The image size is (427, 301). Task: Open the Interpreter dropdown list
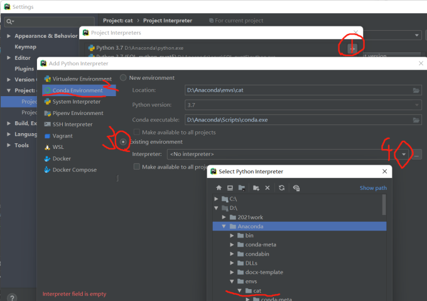tap(405, 154)
